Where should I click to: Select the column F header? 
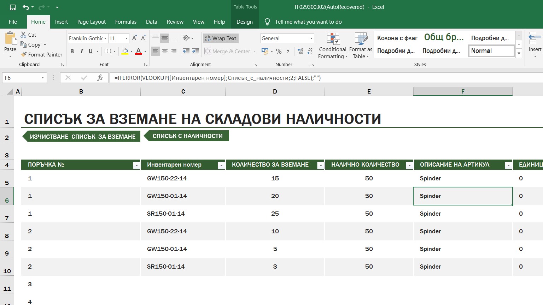coord(463,91)
